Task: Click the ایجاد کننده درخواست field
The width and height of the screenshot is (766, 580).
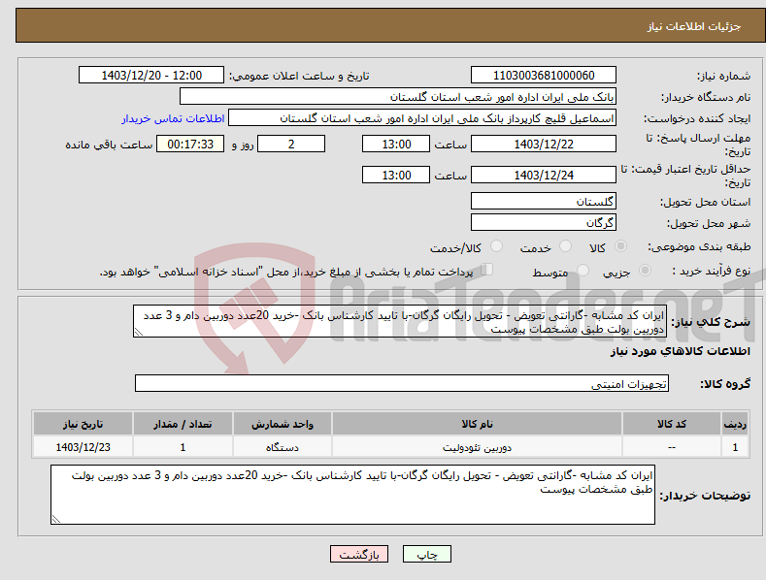Action: 422,118
